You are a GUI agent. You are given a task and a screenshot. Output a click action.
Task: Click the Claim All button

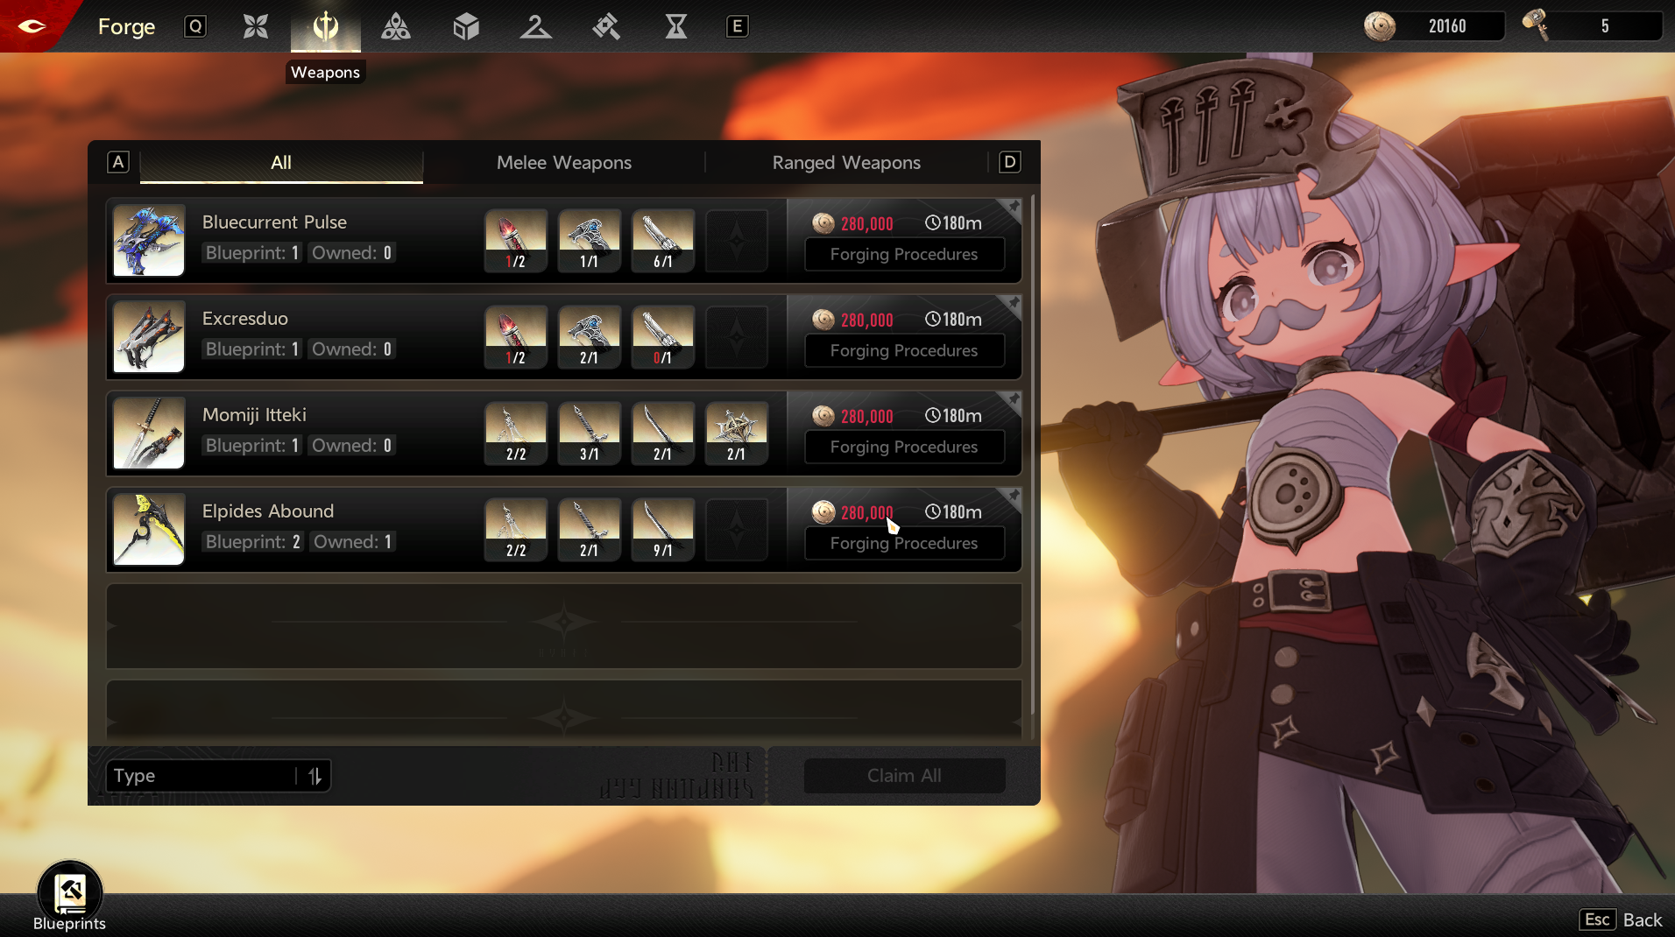click(x=904, y=776)
